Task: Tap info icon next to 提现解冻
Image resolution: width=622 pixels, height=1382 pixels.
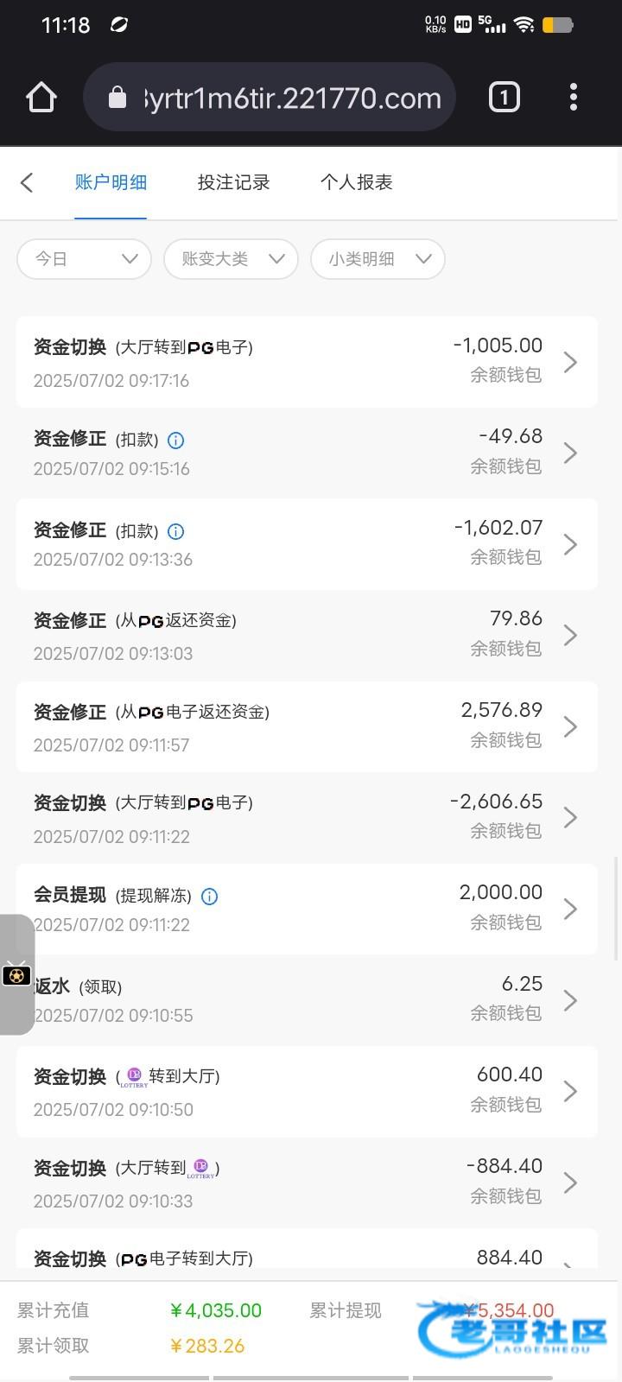Action: coord(209,897)
